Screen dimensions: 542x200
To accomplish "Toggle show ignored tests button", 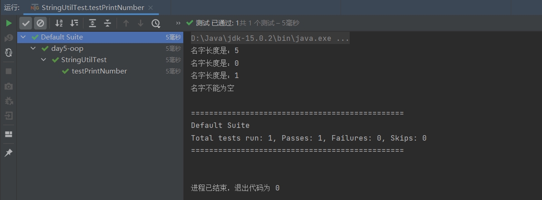I will (x=40, y=23).
